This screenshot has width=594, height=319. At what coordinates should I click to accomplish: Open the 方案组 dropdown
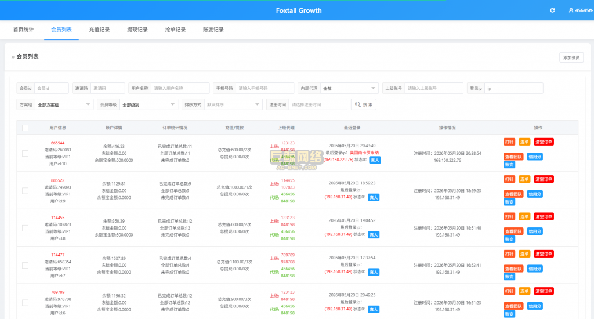pyautogui.click(x=64, y=104)
